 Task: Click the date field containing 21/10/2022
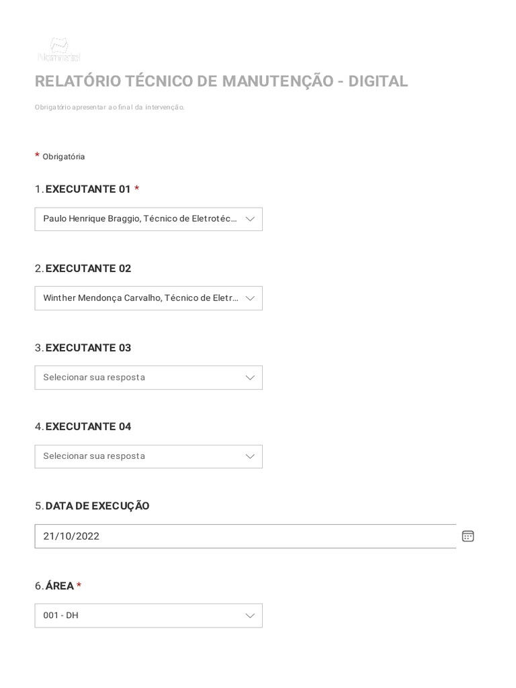click(242, 536)
